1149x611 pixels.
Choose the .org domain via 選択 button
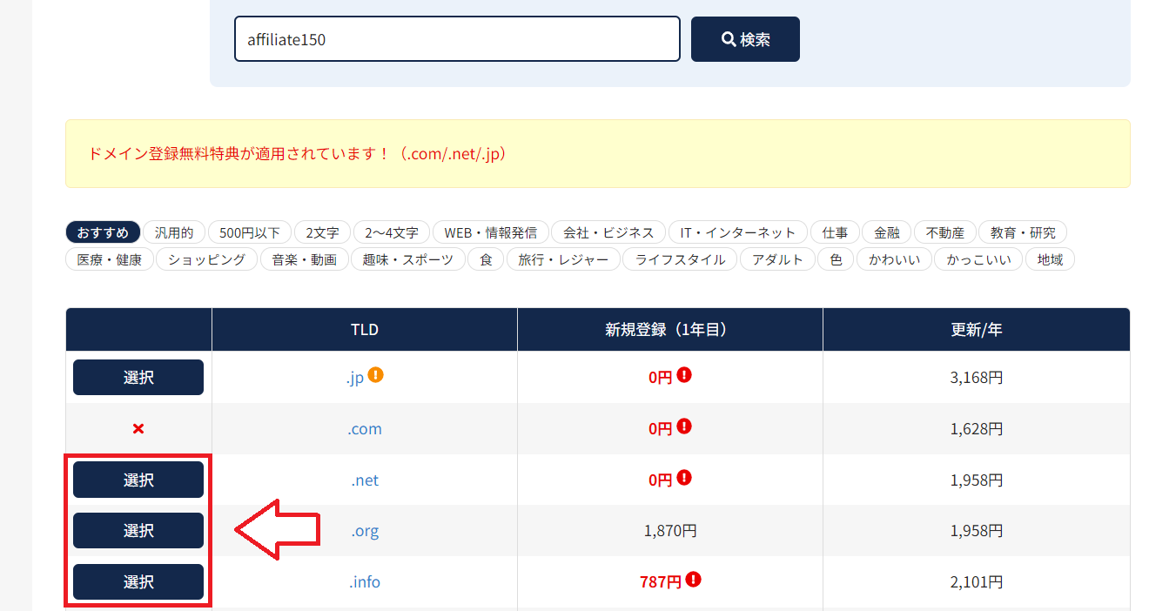click(138, 530)
